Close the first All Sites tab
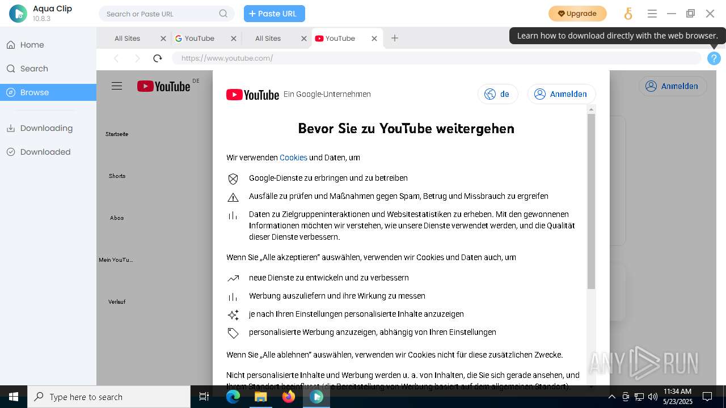The image size is (726, 408). (x=163, y=39)
